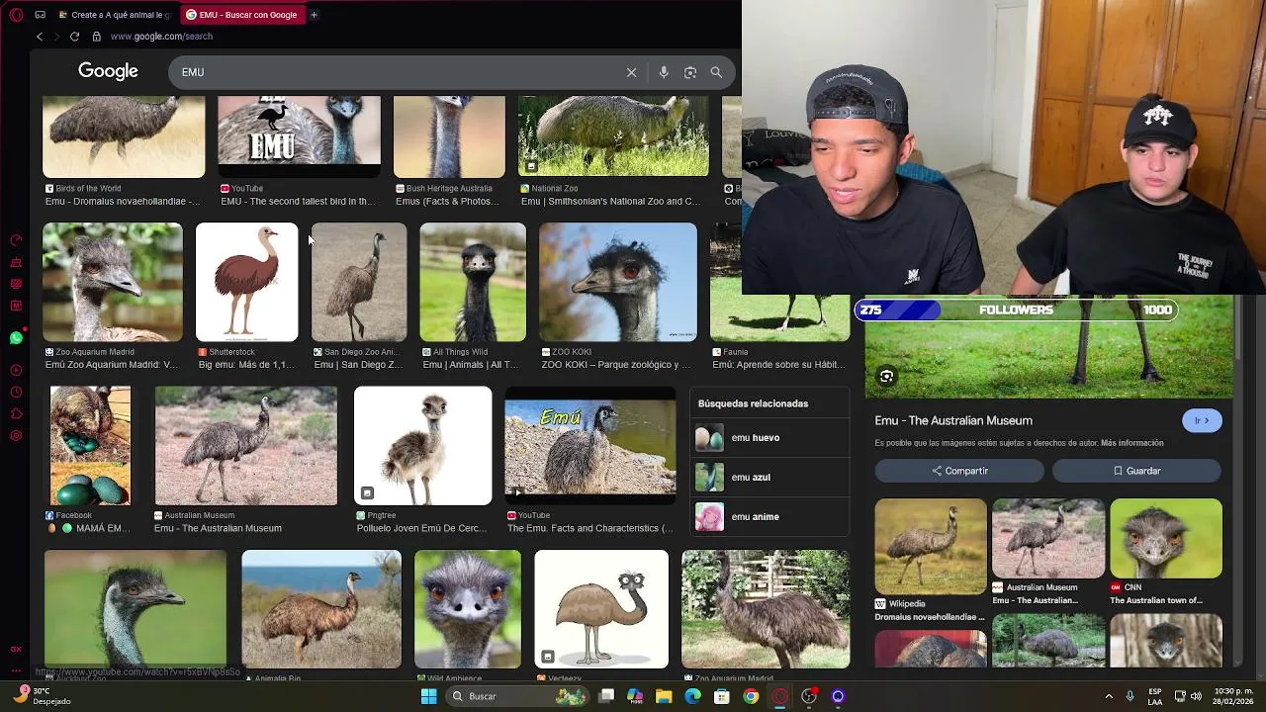Click 'Birds of the World' source label
The image size is (1266, 712).
[88, 188]
